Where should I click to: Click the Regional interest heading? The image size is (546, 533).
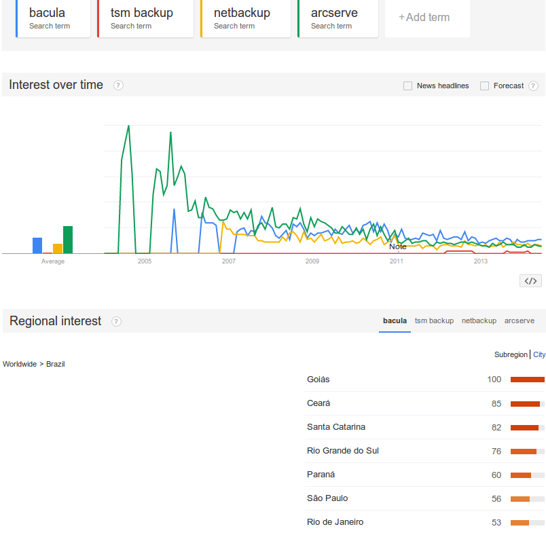click(x=56, y=320)
